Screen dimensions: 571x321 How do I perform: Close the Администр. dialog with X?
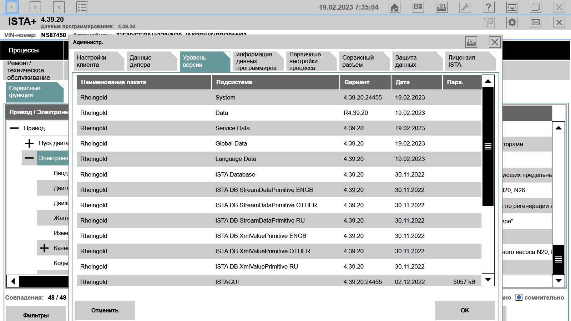(495, 42)
